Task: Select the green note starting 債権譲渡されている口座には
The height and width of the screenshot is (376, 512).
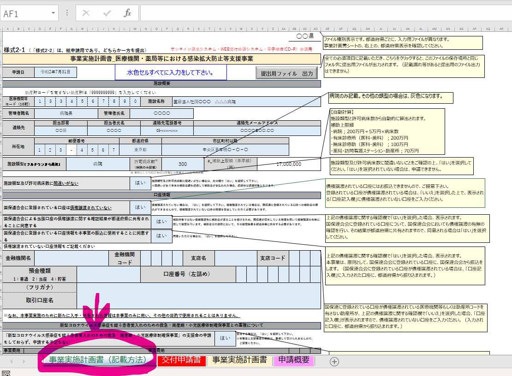Action: point(405,193)
